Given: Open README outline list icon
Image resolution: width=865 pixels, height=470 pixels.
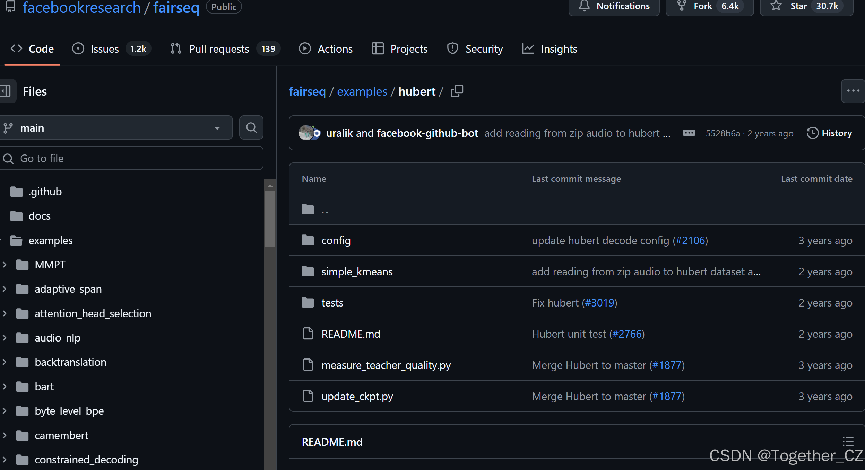Looking at the screenshot, I should pos(848,442).
